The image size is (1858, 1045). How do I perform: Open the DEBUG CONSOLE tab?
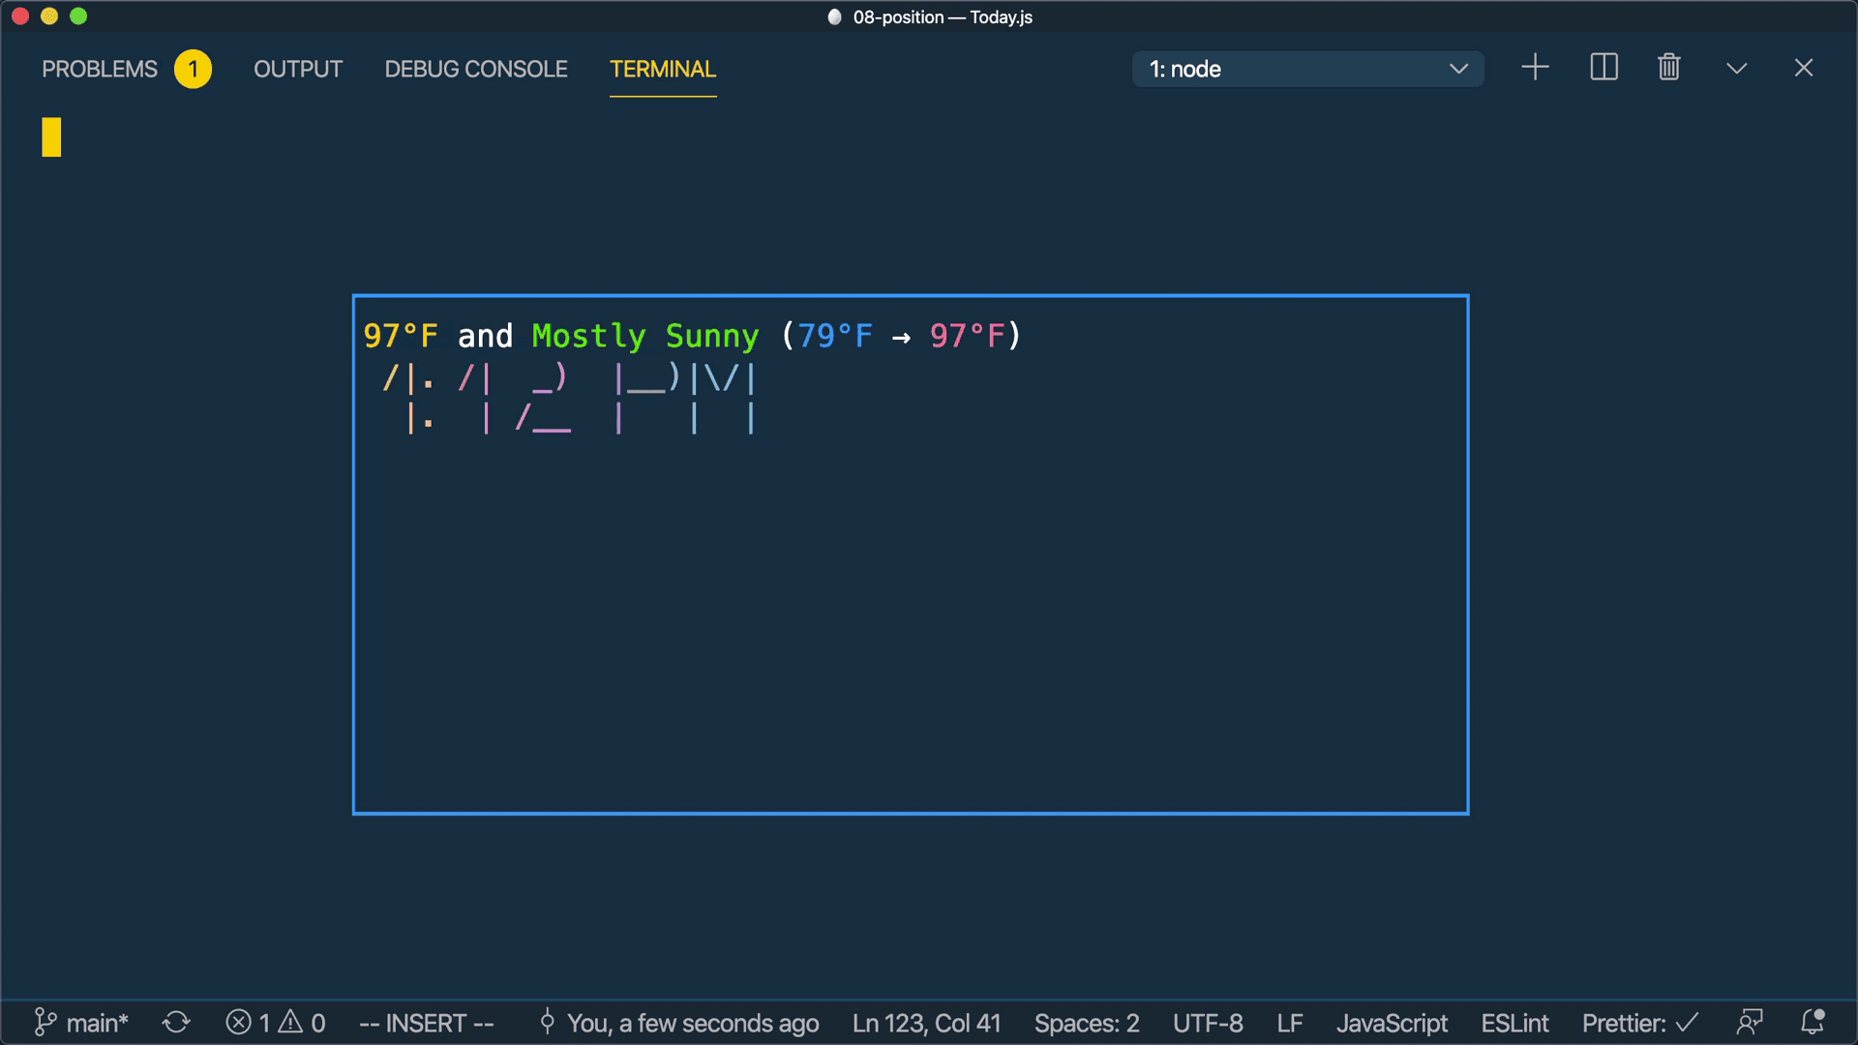[476, 69]
